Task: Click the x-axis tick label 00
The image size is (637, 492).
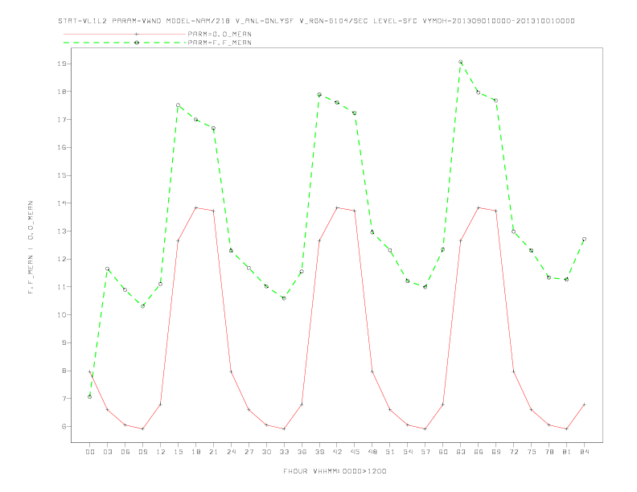Action: [90, 452]
